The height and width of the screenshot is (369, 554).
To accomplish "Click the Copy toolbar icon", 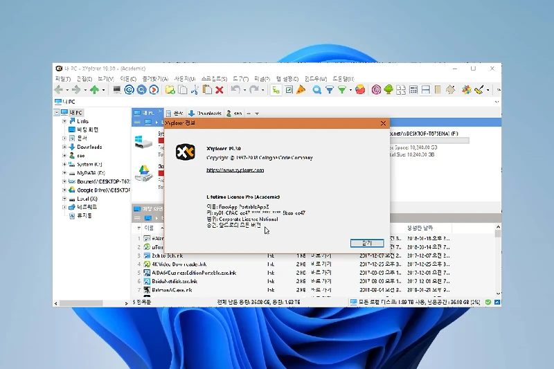I will [x=182, y=90].
